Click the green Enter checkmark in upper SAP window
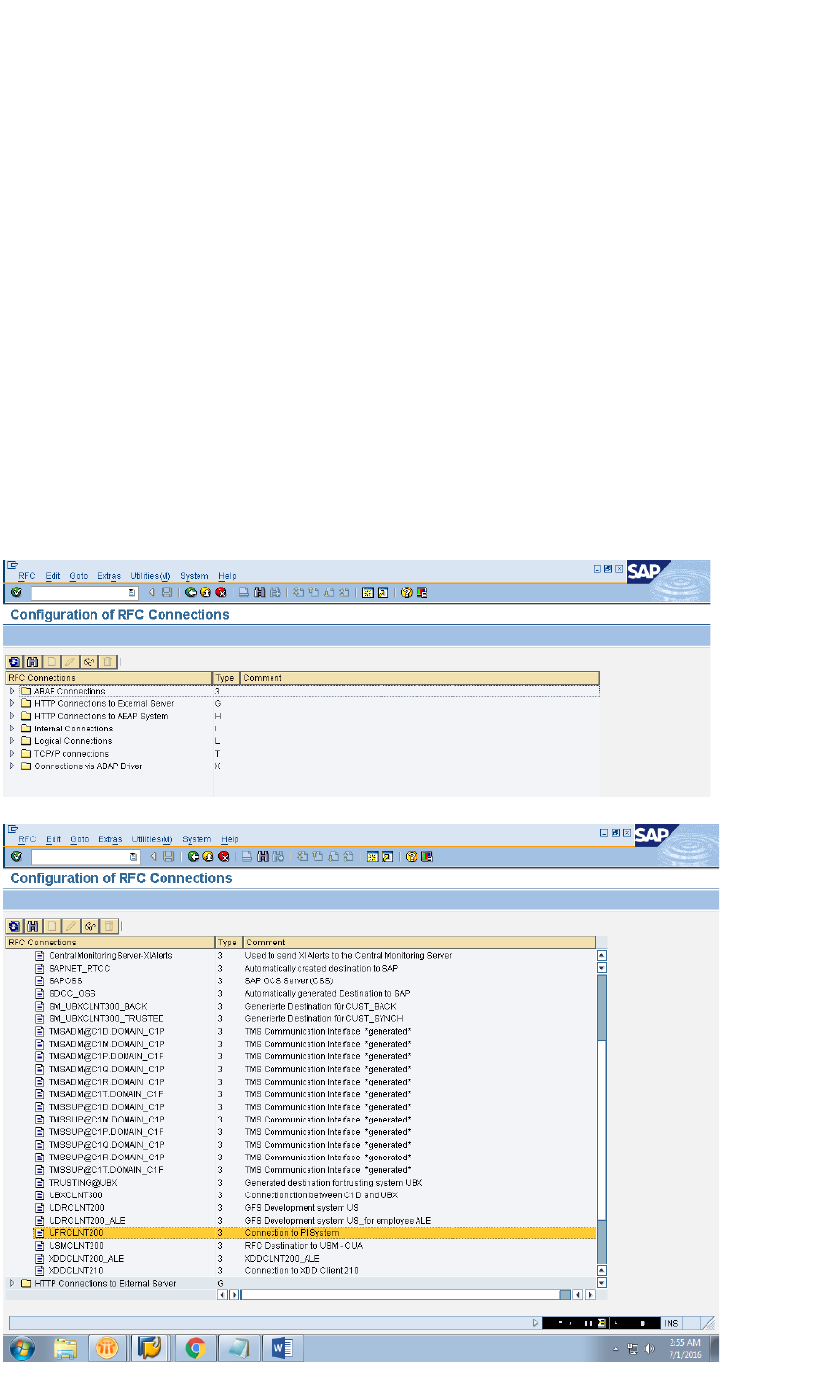Image resolution: width=834 pixels, height=1389 pixels. (17, 592)
